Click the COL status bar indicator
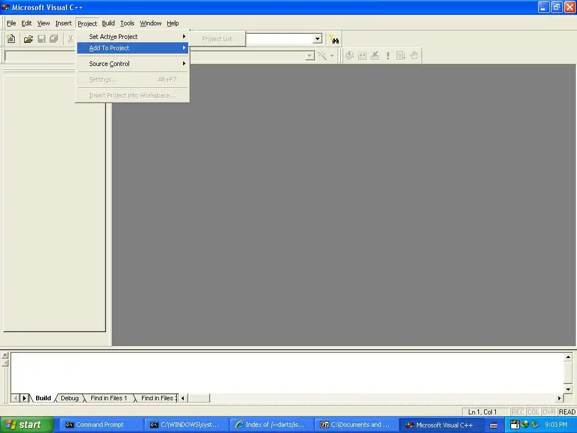The height and width of the screenshot is (433, 577). (x=533, y=412)
